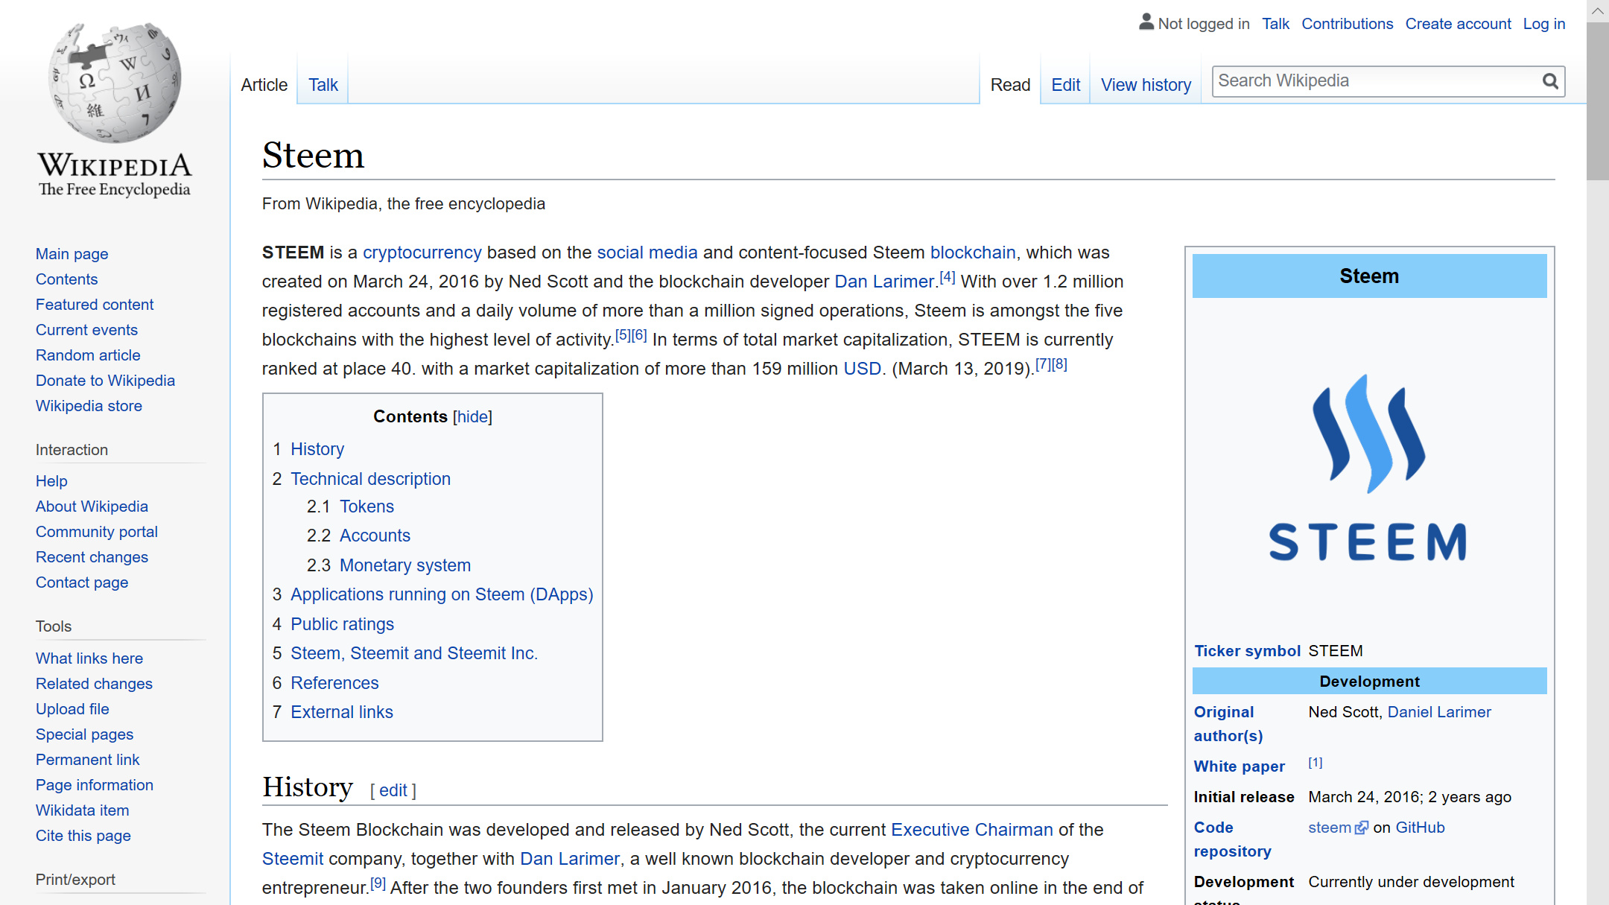The height and width of the screenshot is (905, 1609).
Task: Open Daniel Larimer infobox link
Action: click(x=1439, y=712)
